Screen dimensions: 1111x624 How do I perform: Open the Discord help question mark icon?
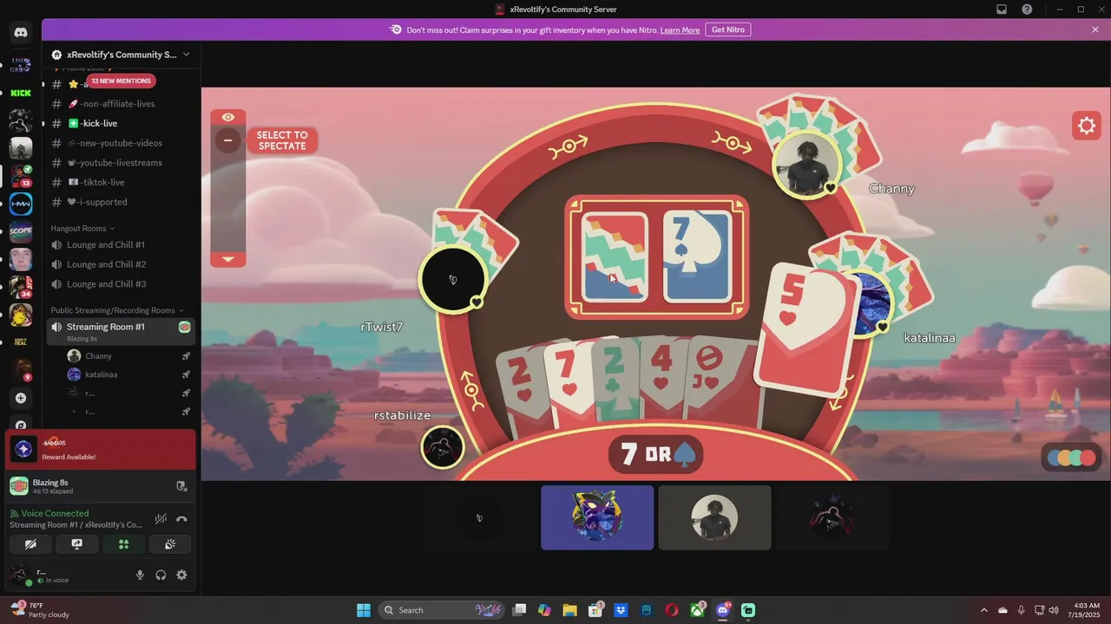pos(1027,10)
